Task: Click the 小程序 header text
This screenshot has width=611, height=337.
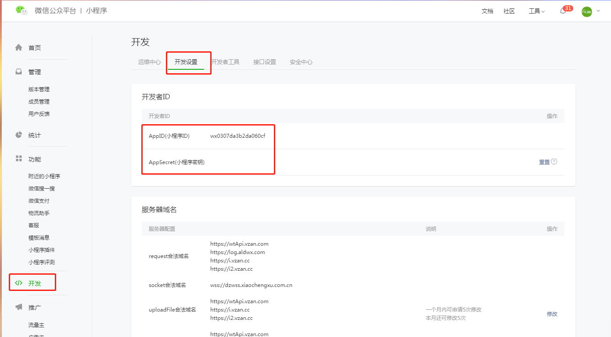Action: click(96, 11)
